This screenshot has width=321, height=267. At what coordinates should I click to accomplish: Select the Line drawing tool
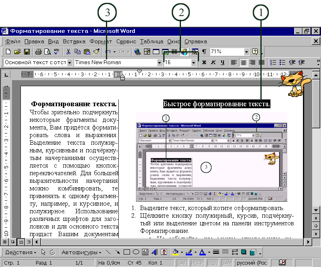tap(108, 252)
